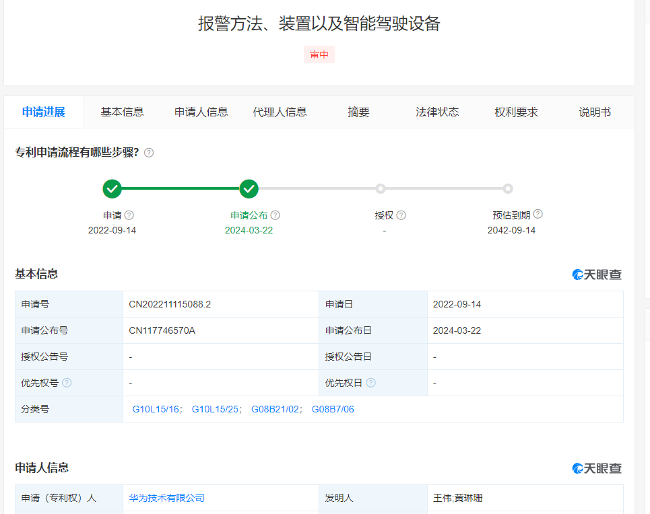Open the 华为技术有限公司 applicant link

click(x=167, y=498)
